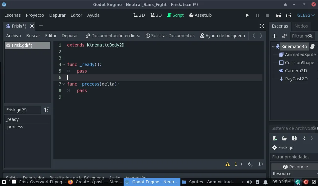
Task: Toggle alphabetical sorting of methods
Action: (x=47, y=110)
